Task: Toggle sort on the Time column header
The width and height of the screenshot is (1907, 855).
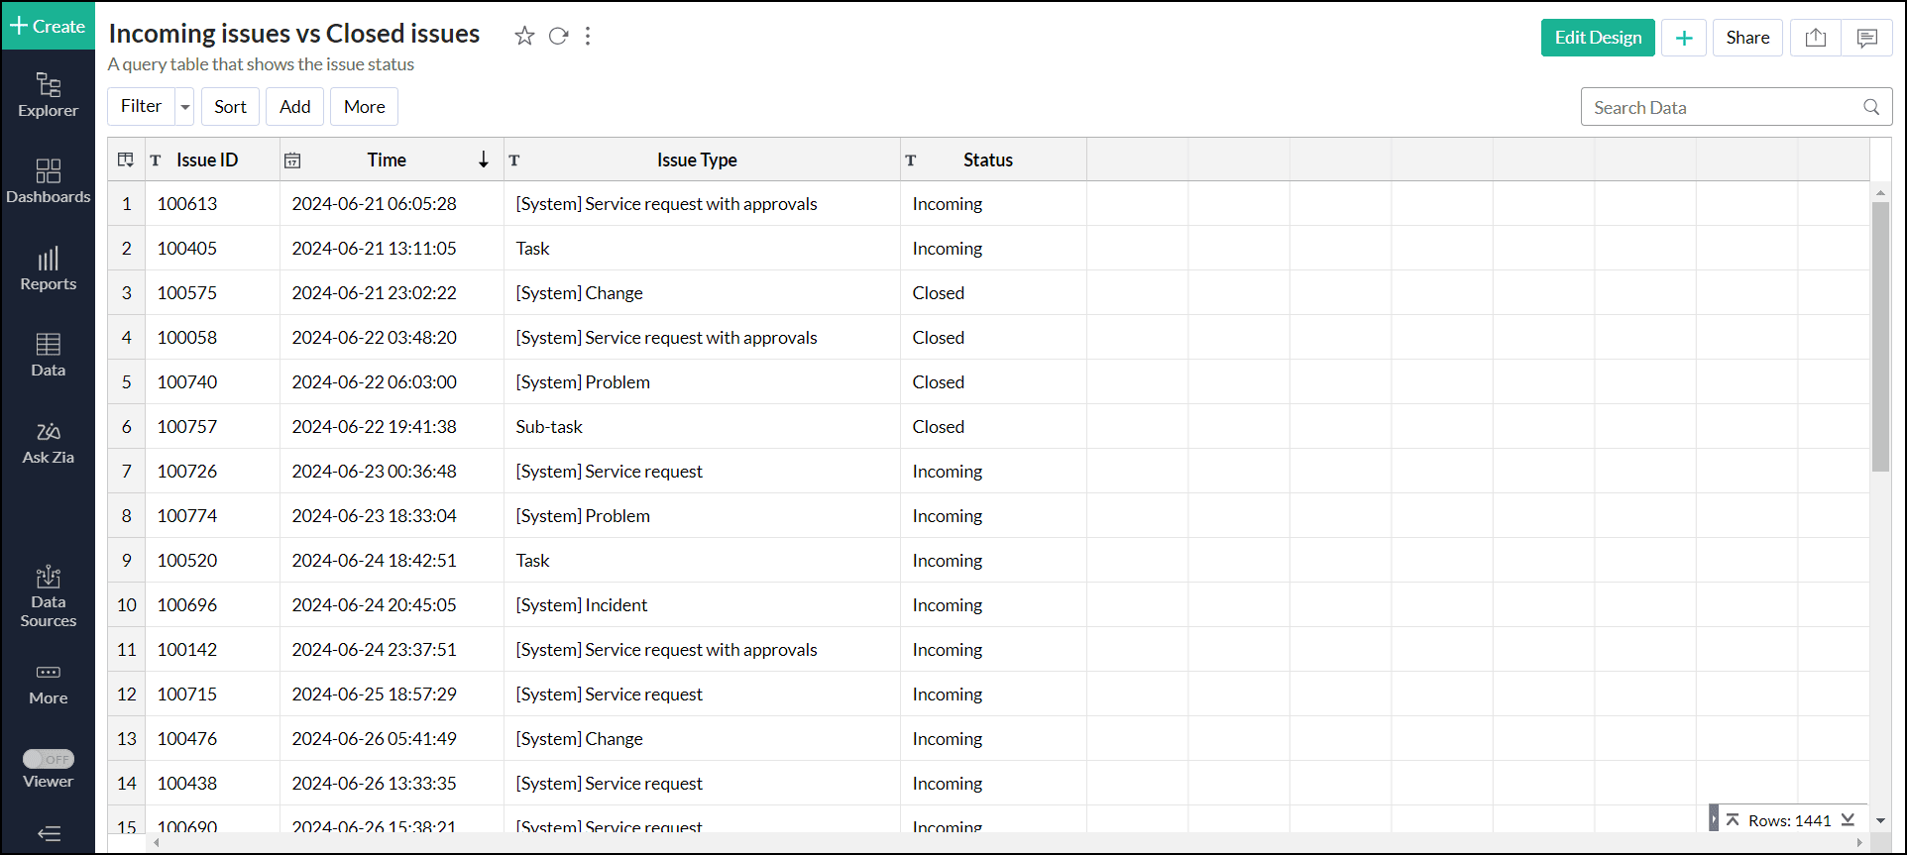Action: click(387, 160)
